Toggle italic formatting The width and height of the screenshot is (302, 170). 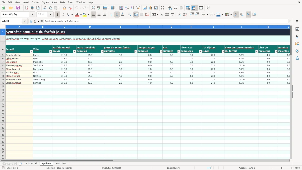pyautogui.click(x=63, y=15)
